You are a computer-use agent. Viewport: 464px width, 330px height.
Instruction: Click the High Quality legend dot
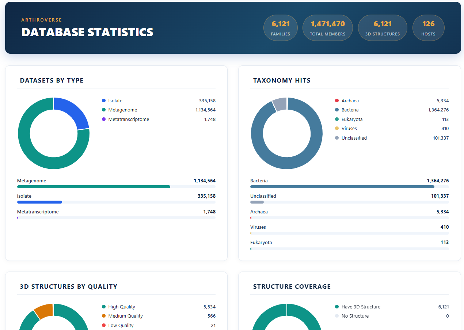pos(104,307)
